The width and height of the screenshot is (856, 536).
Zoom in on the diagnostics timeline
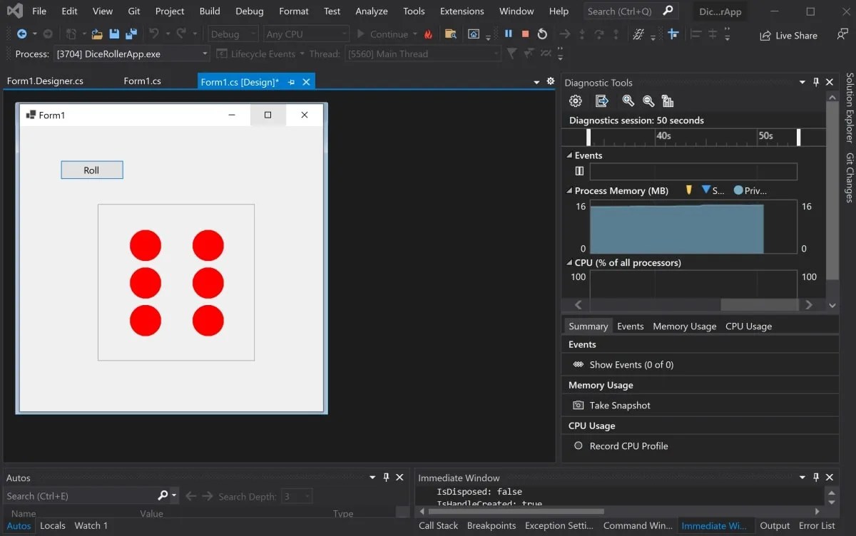[x=628, y=100]
